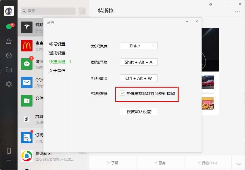Screen dimensions: 245x170
Task: Open the more options dots in Tesla chat
Action: 238,12
